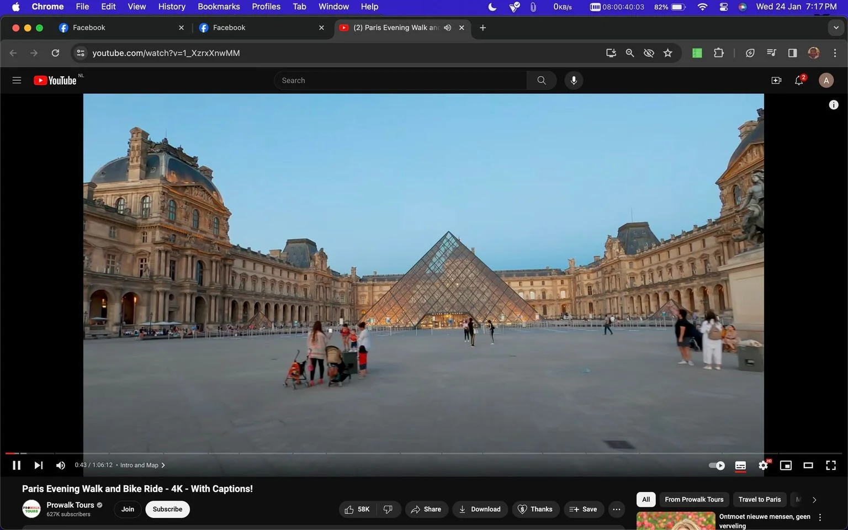Mute the video volume
This screenshot has height=530, width=848.
(x=61, y=465)
